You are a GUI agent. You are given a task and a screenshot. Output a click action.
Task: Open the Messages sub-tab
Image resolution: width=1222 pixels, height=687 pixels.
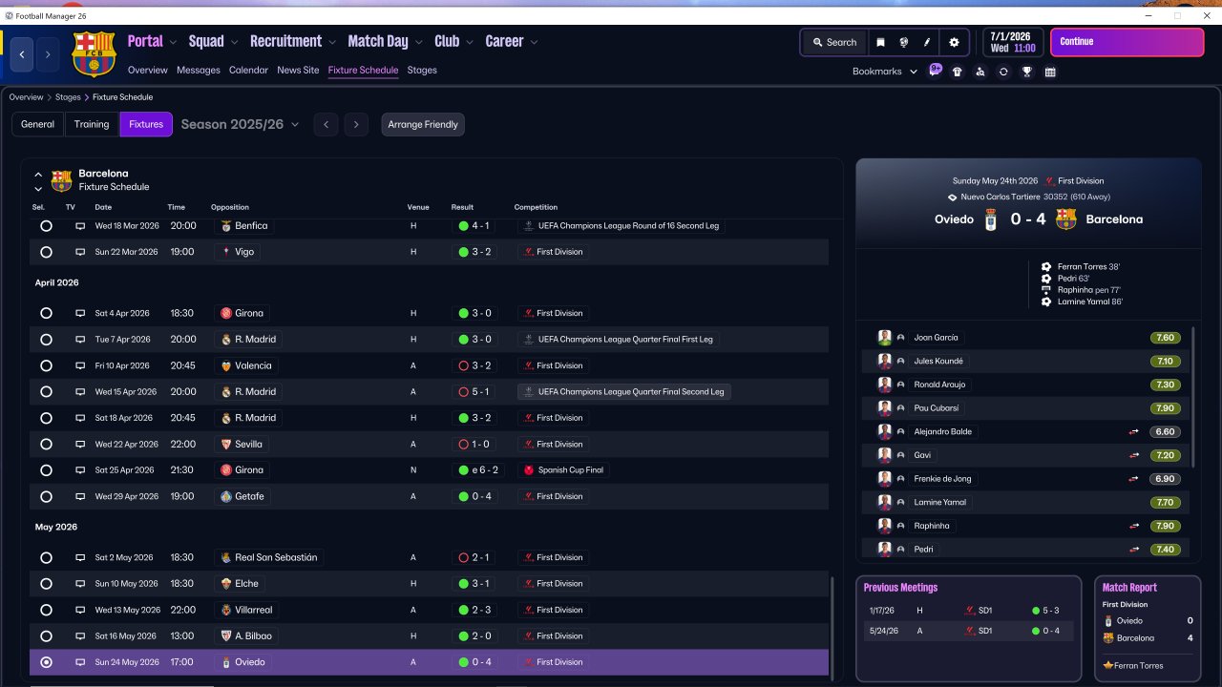[x=199, y=71]
